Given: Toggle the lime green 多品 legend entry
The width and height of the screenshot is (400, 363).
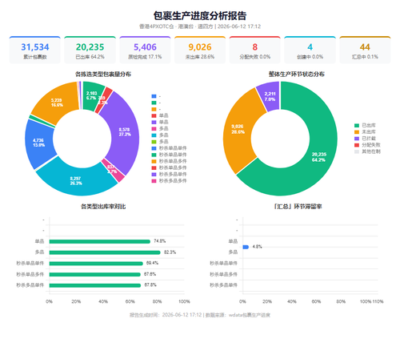Looking at the screenshot, I should click(x=160, y=142).
